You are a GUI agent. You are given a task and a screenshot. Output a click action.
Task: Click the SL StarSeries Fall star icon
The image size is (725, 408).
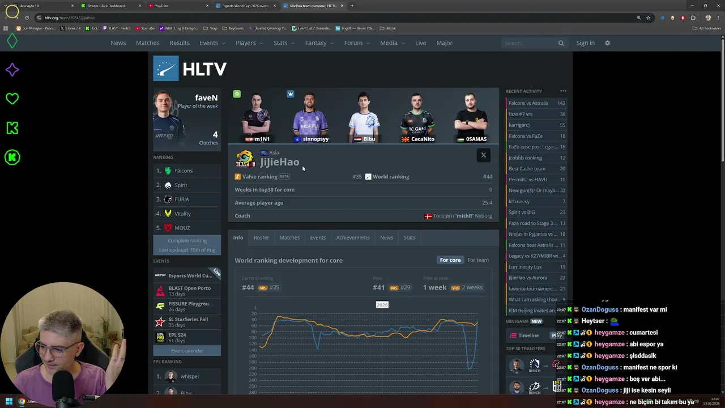(160, 322)
